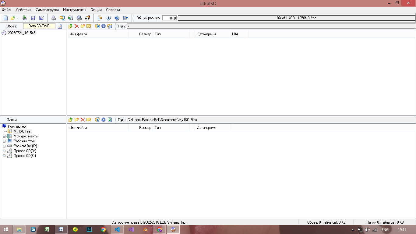
Task: Open the Инструменты menu
Action: click(x=75, y=10)
